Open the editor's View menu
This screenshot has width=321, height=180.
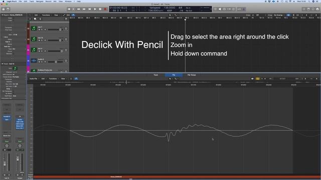click(x=64, y=78)
